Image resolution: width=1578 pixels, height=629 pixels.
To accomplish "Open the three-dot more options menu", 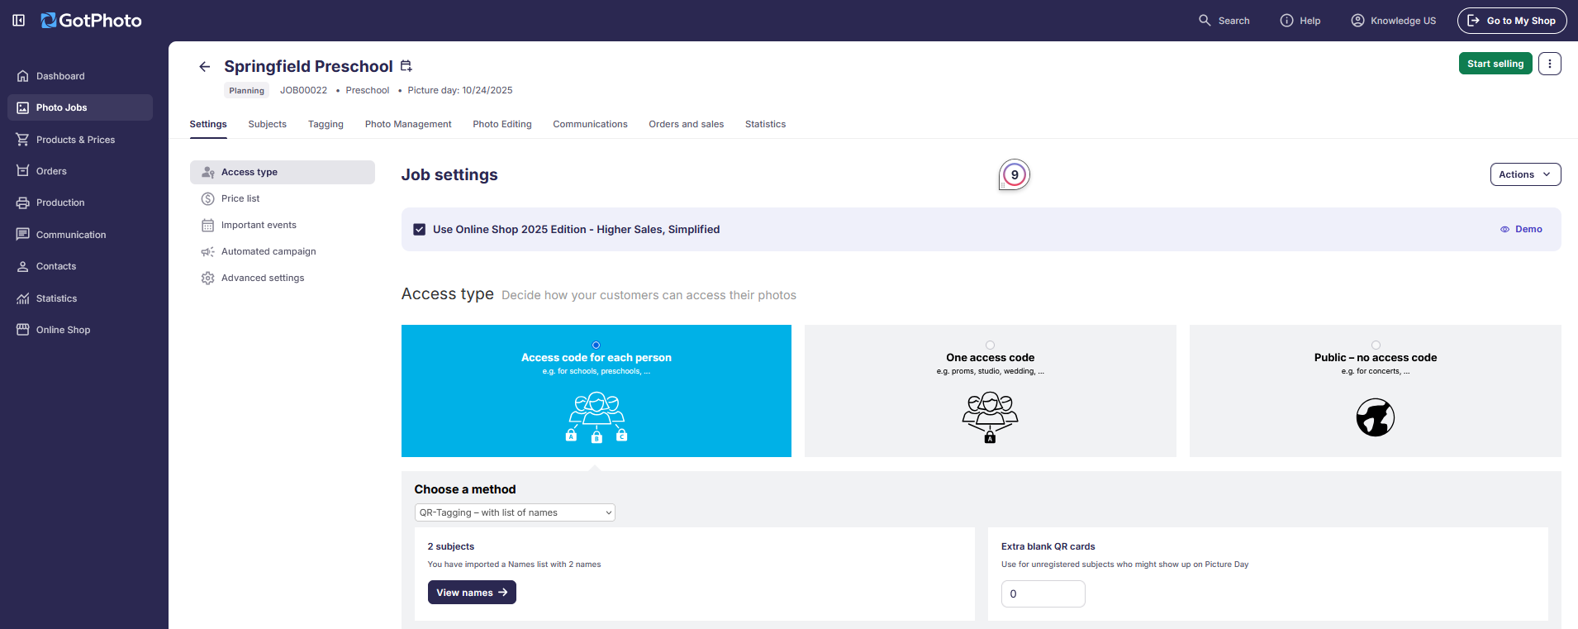I will 1550,64.
